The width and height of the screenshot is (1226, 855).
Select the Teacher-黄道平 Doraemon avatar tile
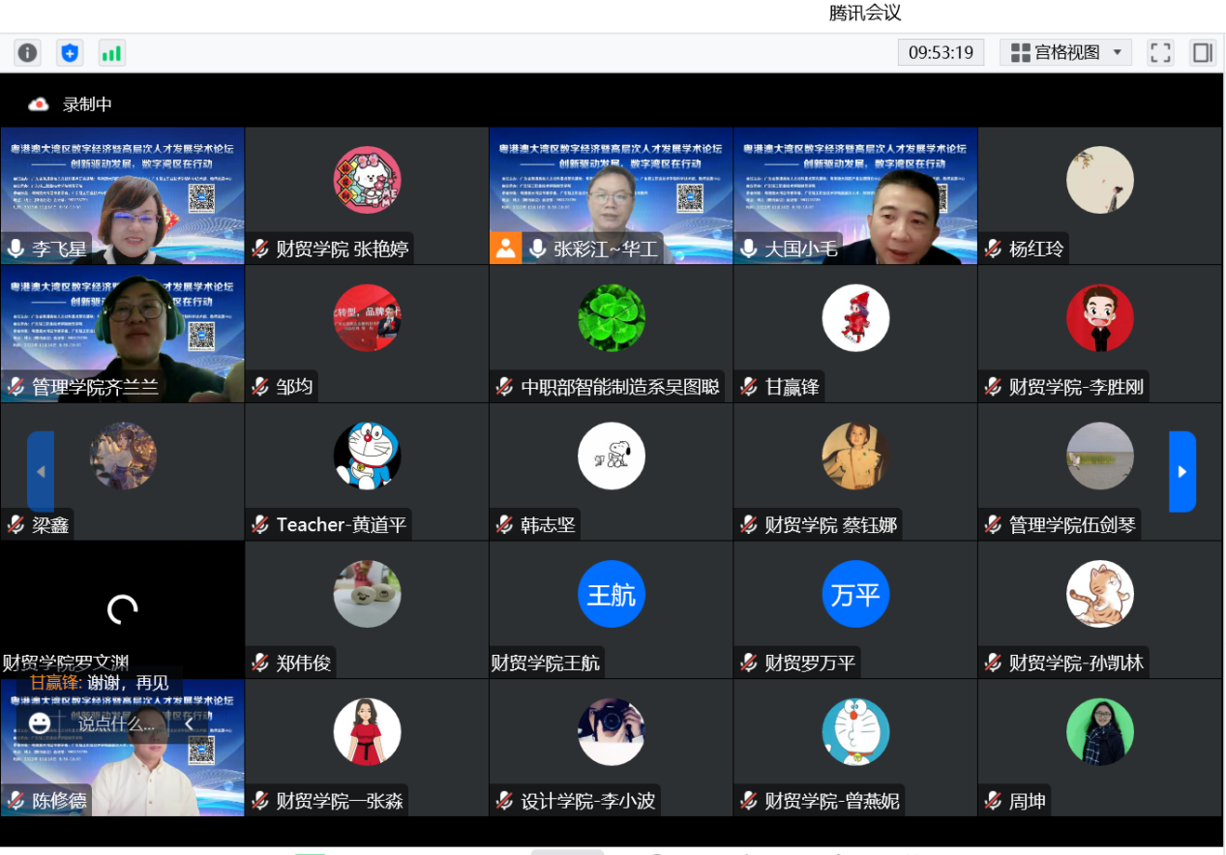click(367, 457)
